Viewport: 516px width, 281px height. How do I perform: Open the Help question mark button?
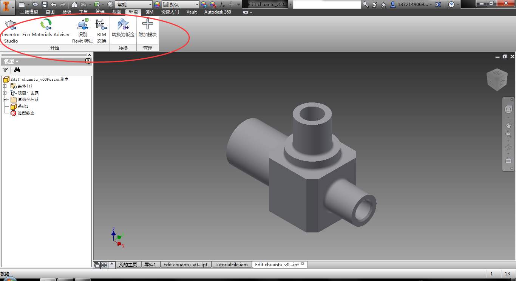point(451,5)
